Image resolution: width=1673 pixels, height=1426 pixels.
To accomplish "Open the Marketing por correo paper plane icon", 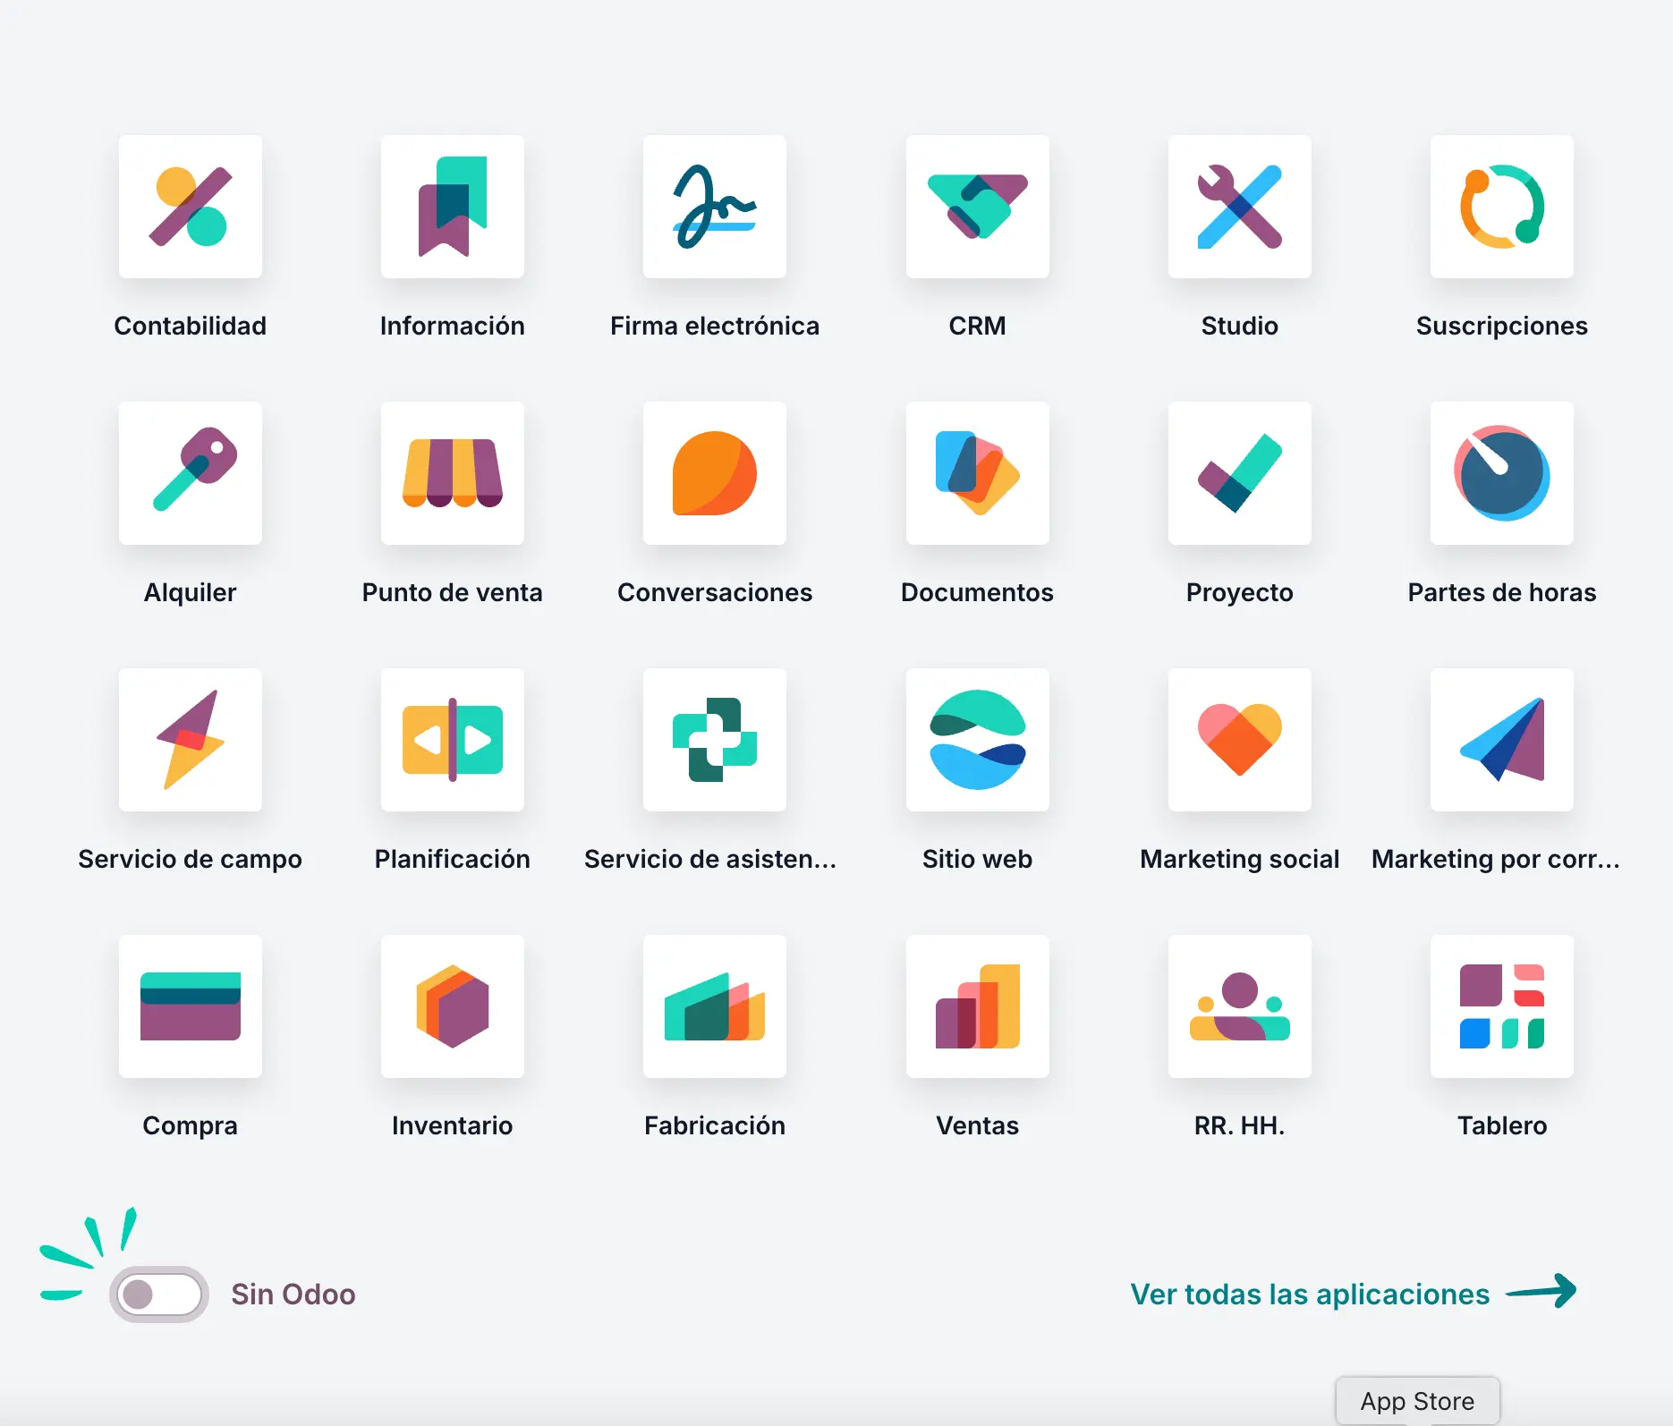I will pyautogui.click(x=1502, y=740).
